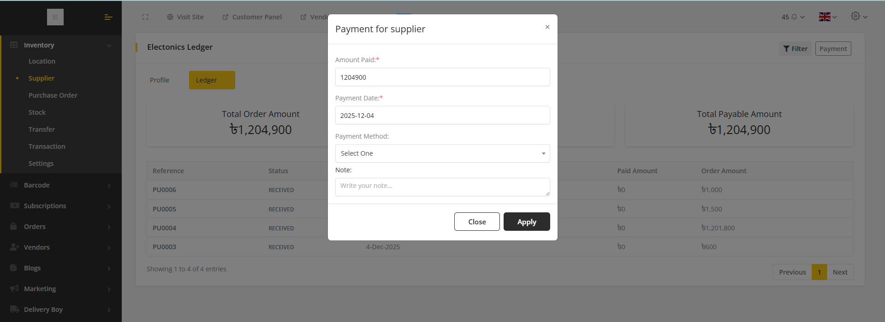885x322 pixels.
Task: Expand the Blogs menu arrow
Action: coord(109,269)
